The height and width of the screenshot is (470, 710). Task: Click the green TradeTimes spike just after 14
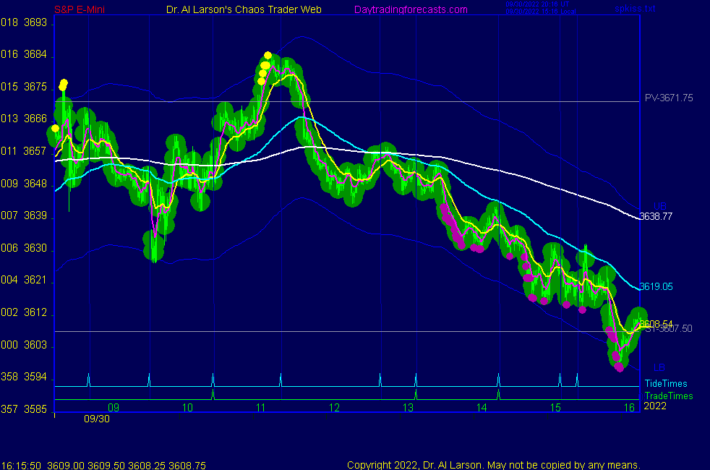(499, 394)
